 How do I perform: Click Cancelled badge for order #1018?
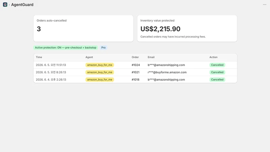pos(217,80)
